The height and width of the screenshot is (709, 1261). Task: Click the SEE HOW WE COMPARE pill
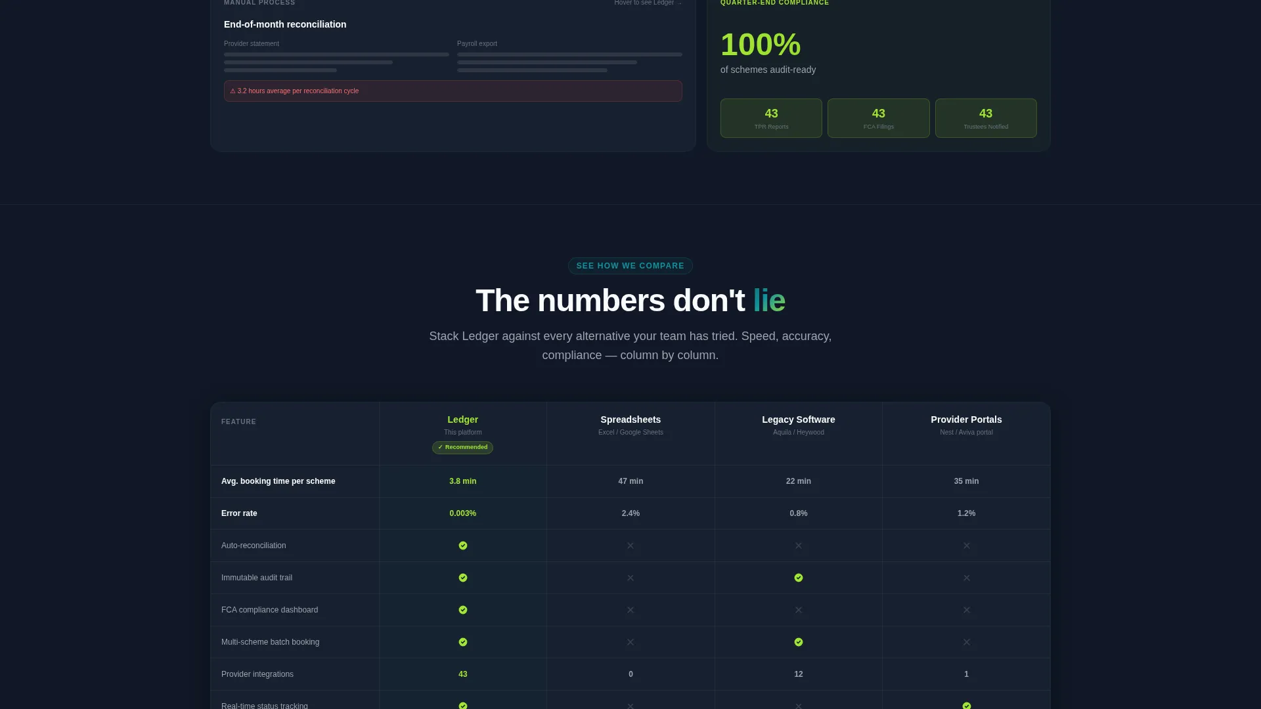coord(630,266)
